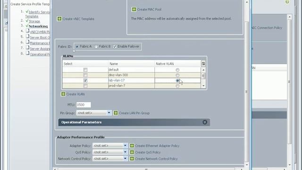Click the VLAN list scroll down arrow

(x=203, y=86)
